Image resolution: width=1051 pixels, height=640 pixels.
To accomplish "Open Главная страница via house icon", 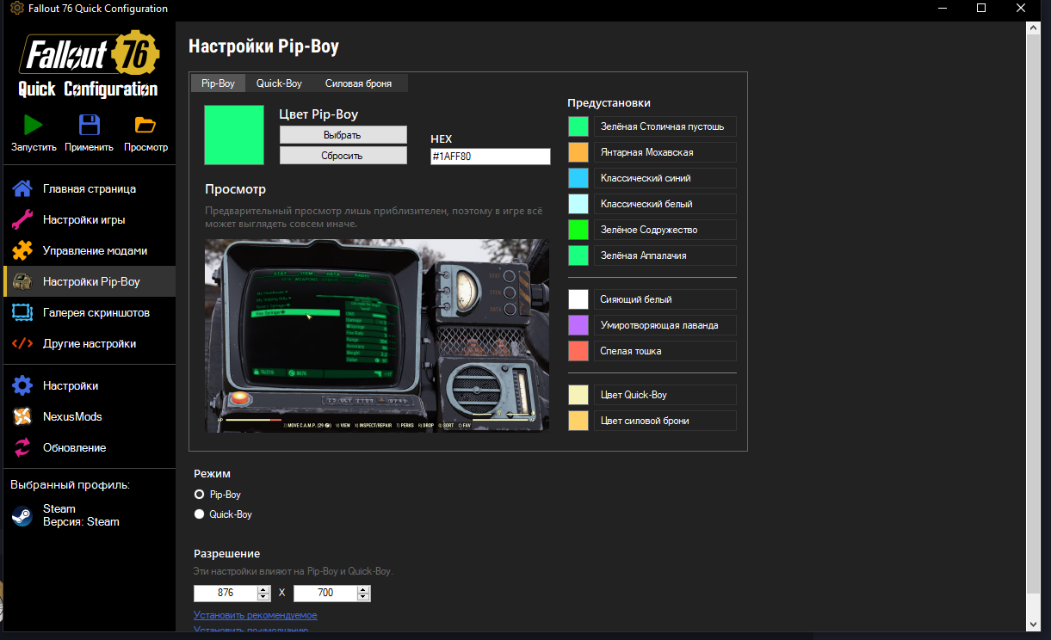I will pos(22,188).
